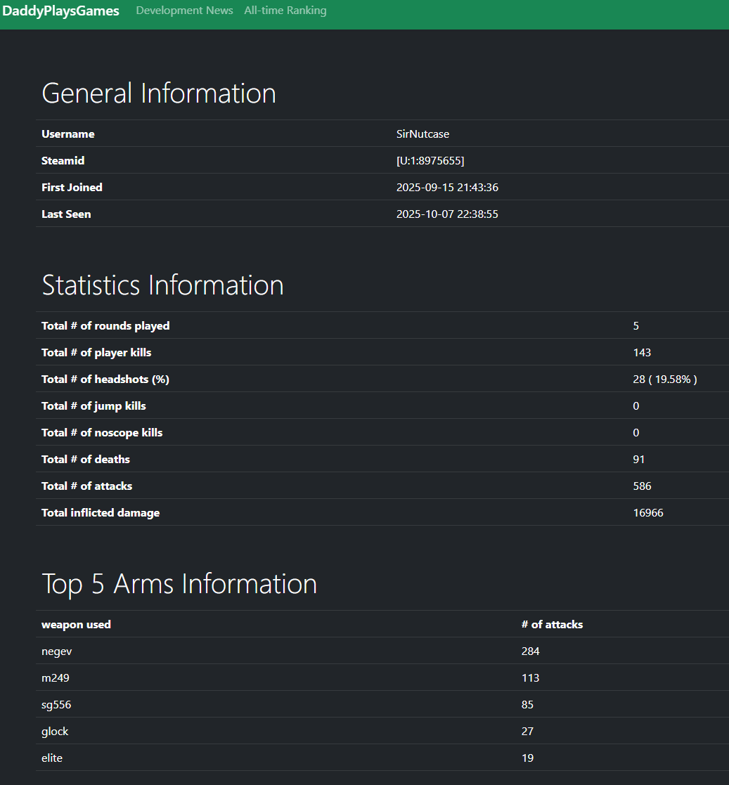The width and height of the screenshot is (729, 785).
Task: Click the 'weapon used' column header
Action: pyautogui.click(x=76, y=624)
